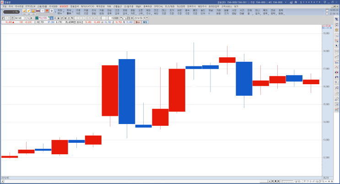Expand the 추천메뉴 dropdown arrow
Screen dimensions: 340x184
click(64, 12)
